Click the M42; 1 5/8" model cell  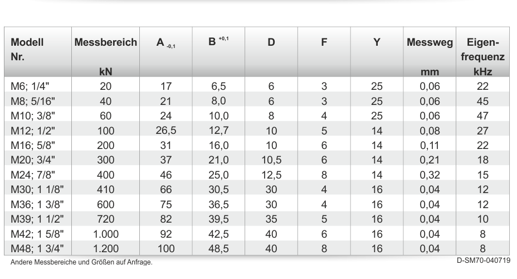point(38,234)
